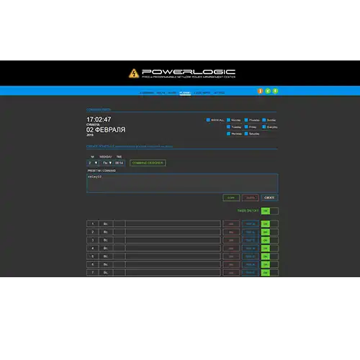Click the blue button in schedule row 4
The width and height of the screenshot is (360, 360).
251,248
